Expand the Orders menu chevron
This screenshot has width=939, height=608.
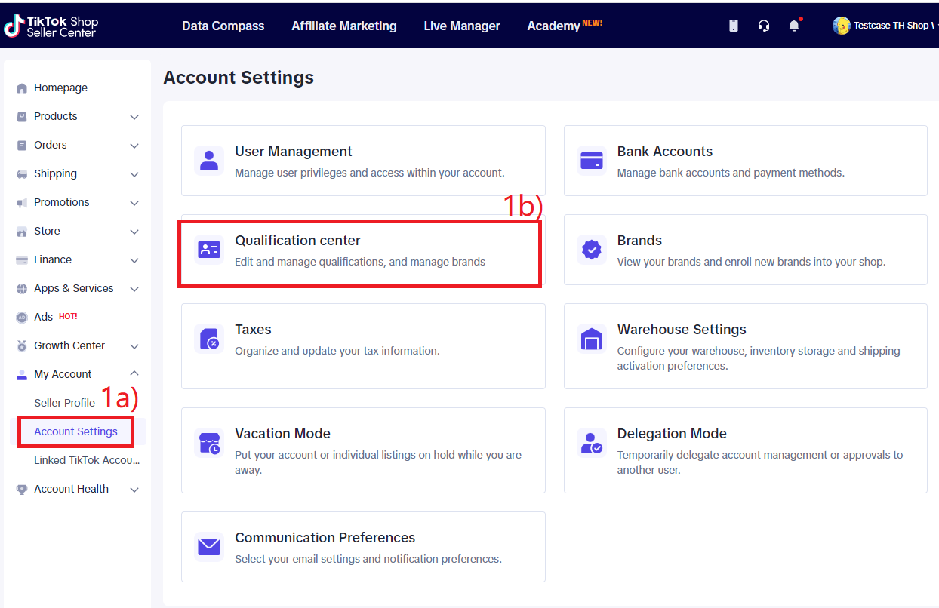tap(134, 146)
